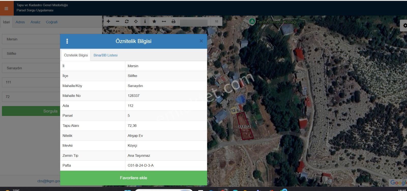The height and width of the screenshot is (191, 407).
Task: Select the Öznitelik Bilgisi tab in dialog
Action: point(76,55)
